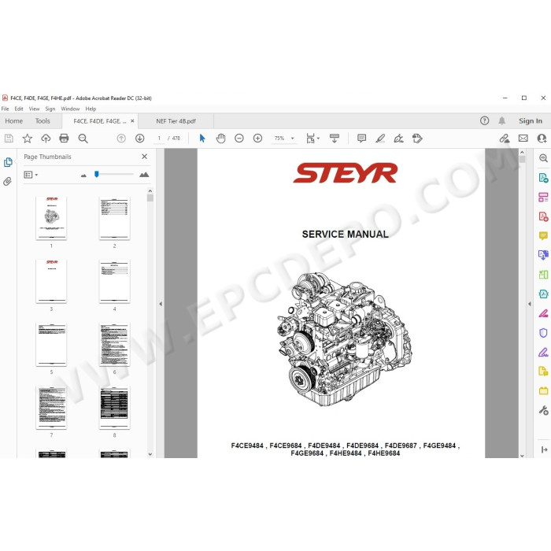
Task: Collapse the right tools pane arrow
Action: [529, 304]
